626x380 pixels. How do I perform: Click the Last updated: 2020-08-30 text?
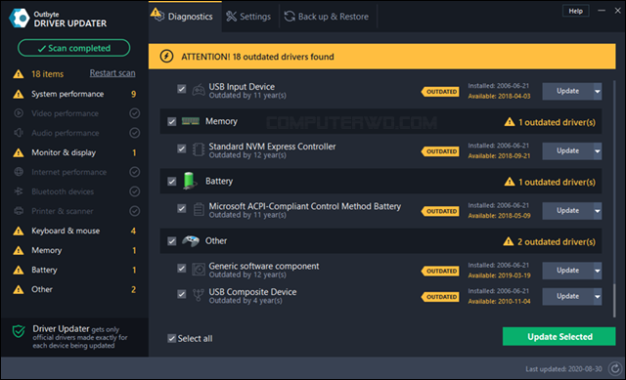pos(563,369)
